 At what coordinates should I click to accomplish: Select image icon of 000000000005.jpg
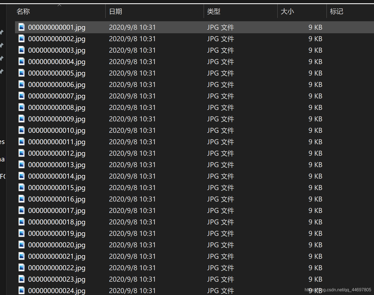[x=22, y=73]
